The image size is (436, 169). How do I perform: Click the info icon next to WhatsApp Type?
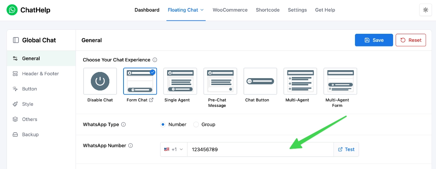[x=124, y=125]
